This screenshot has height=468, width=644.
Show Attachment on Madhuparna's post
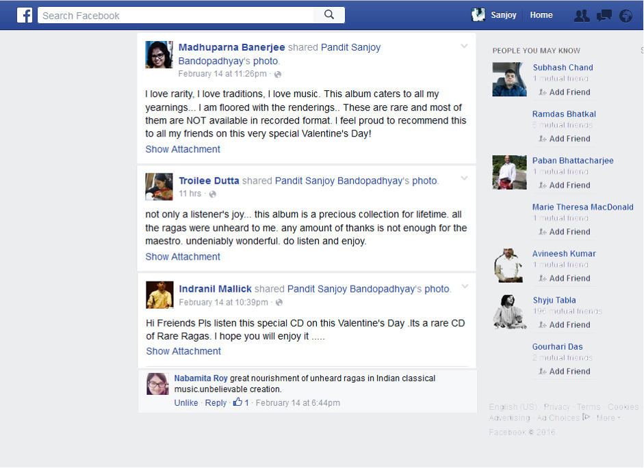(183, 150)
